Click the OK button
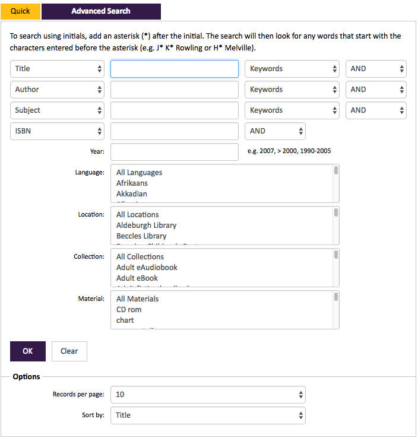418x438 pixels. pyautogui.click(x=28, y=351)
